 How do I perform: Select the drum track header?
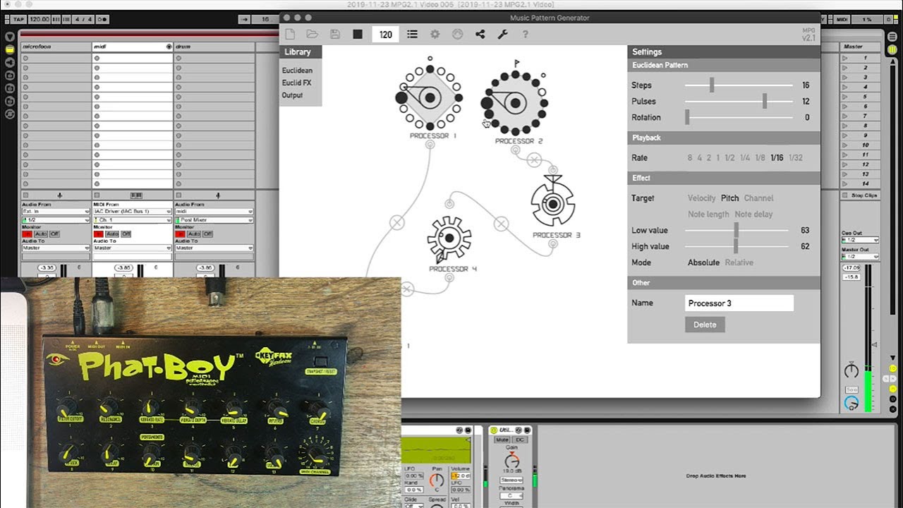pos(214,47)
